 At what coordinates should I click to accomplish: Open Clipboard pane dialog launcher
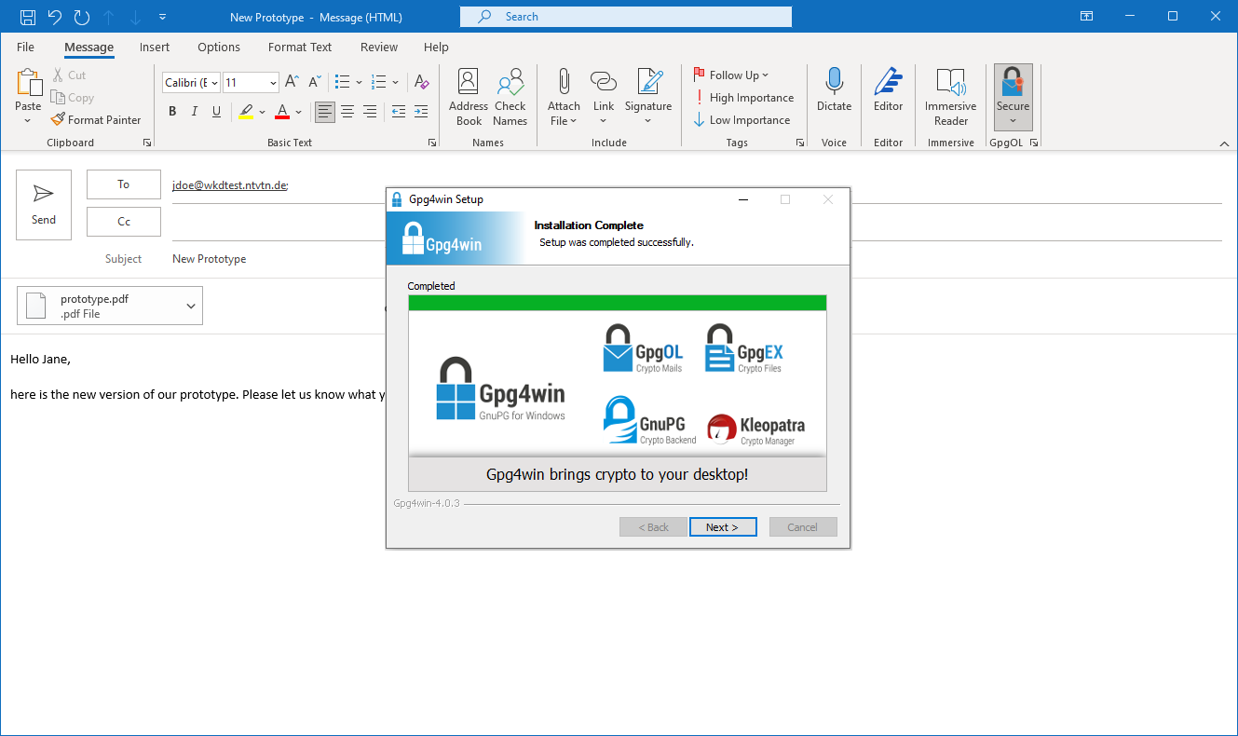pos(147,143)
